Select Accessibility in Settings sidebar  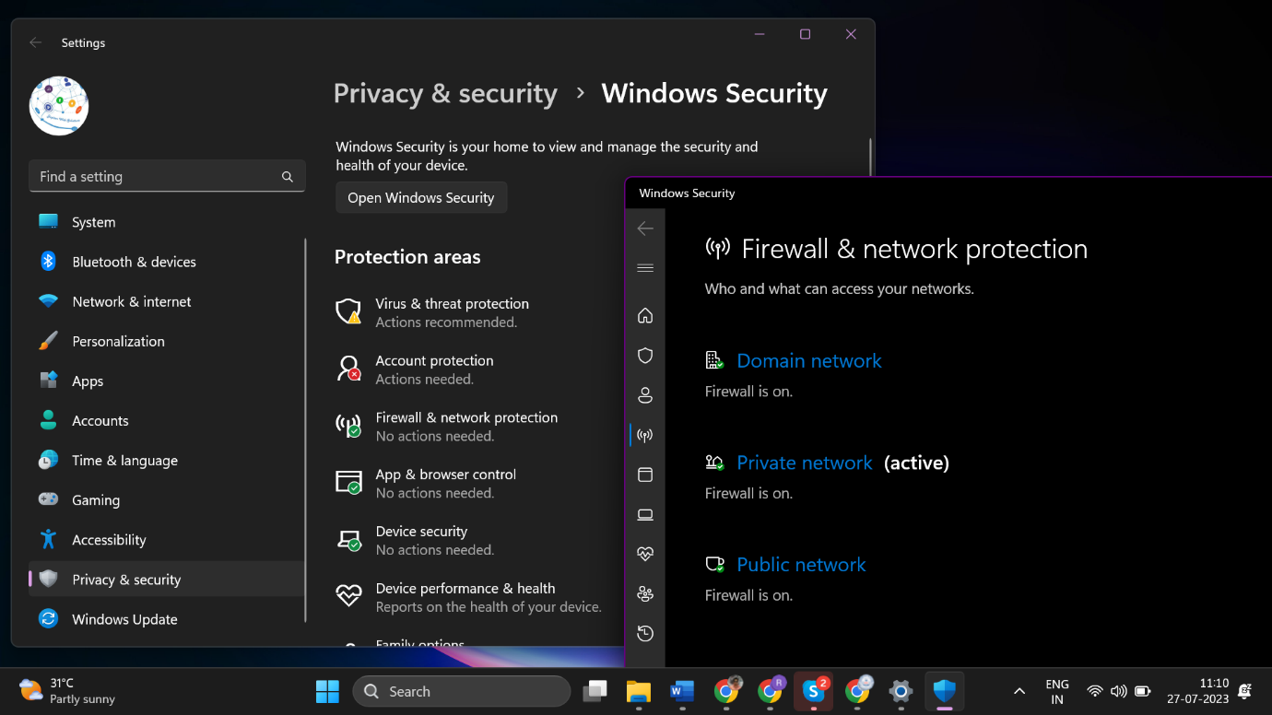coord(166,539)
